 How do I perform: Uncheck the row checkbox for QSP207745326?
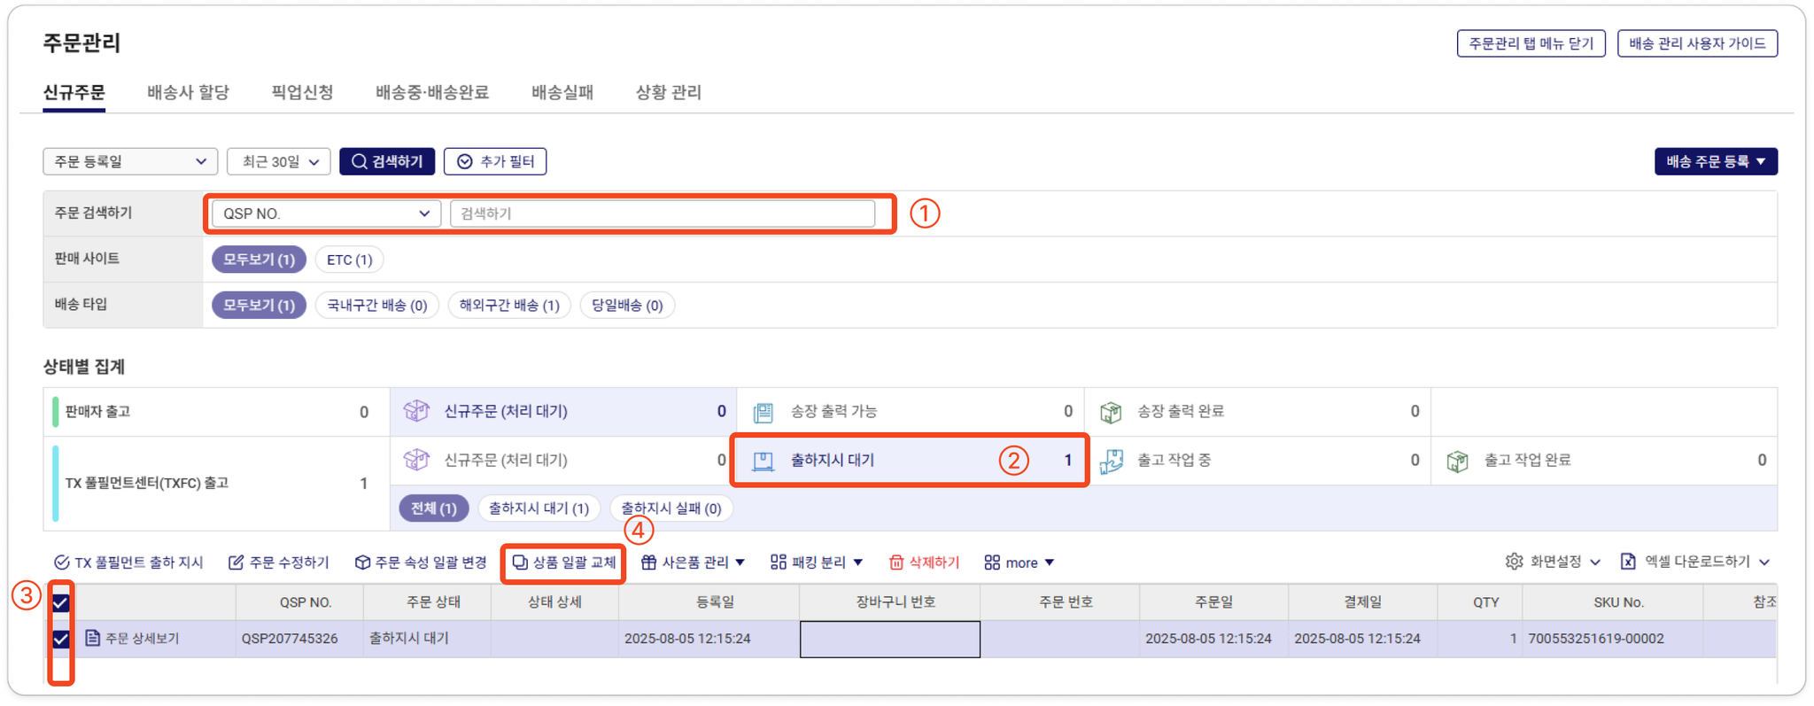(x=60, y=639)
